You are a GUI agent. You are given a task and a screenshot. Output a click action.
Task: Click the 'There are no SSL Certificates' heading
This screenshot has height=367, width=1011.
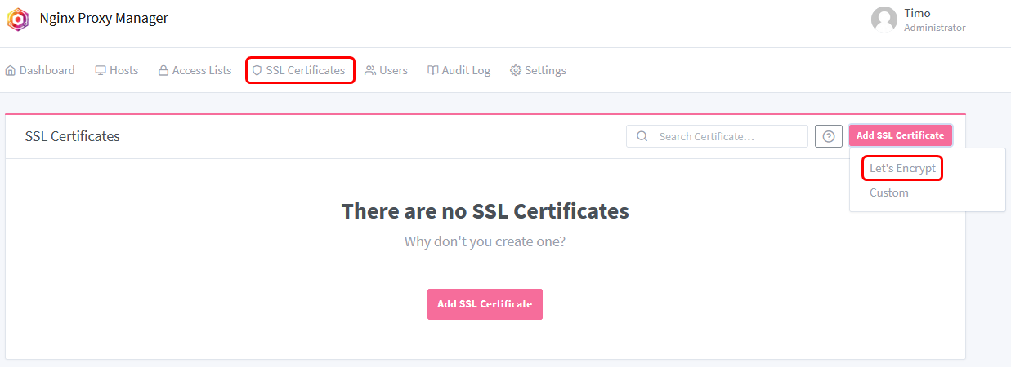pyautogui.click(x=485, y=211)
